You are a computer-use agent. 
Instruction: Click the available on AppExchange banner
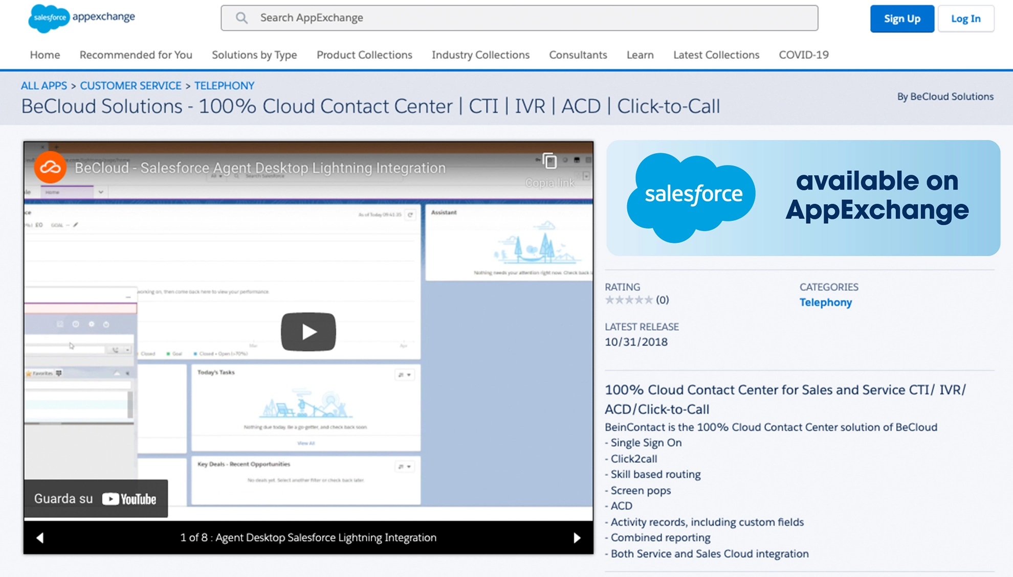tap(803, 198)
